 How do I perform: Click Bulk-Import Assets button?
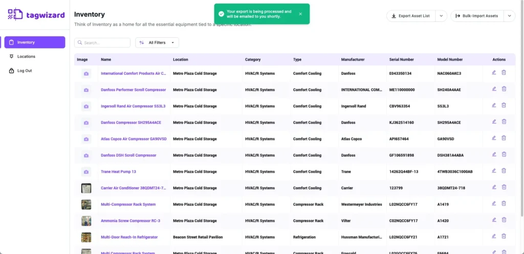point(477,16)
